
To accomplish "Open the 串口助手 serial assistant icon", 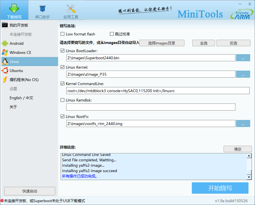I will click(x=42, y=9).
